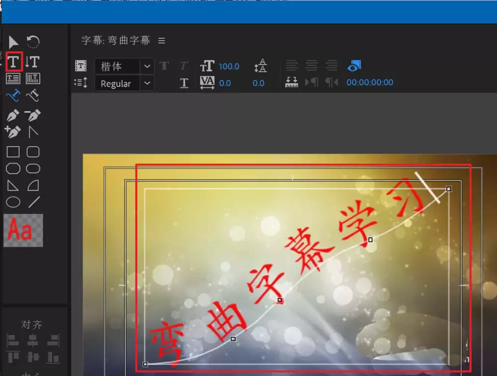Image resolution: width=497 pixels, height=376 pixels.
Task: Apply left text alignment
Action: click(x=292, y=65)
